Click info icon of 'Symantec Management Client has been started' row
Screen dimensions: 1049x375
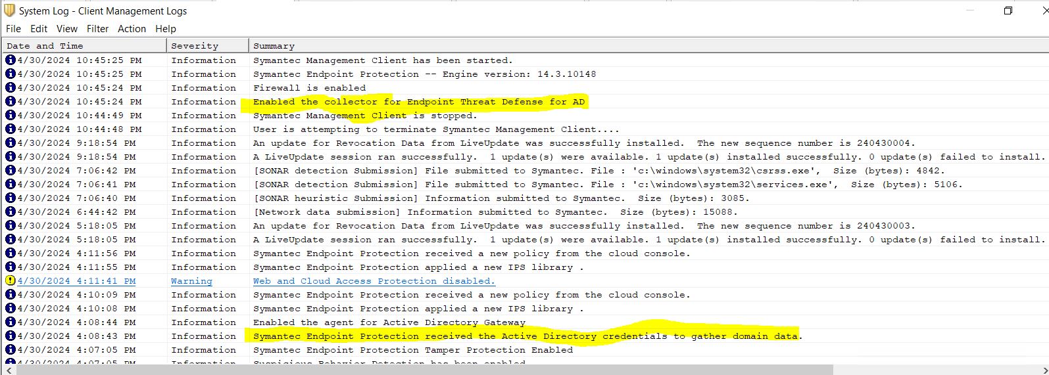tap(10, 60)
